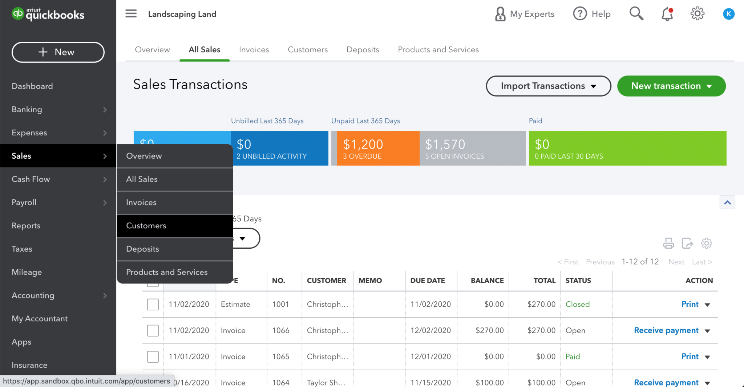Expand the Import Transactions dropdown

[548, 86]
